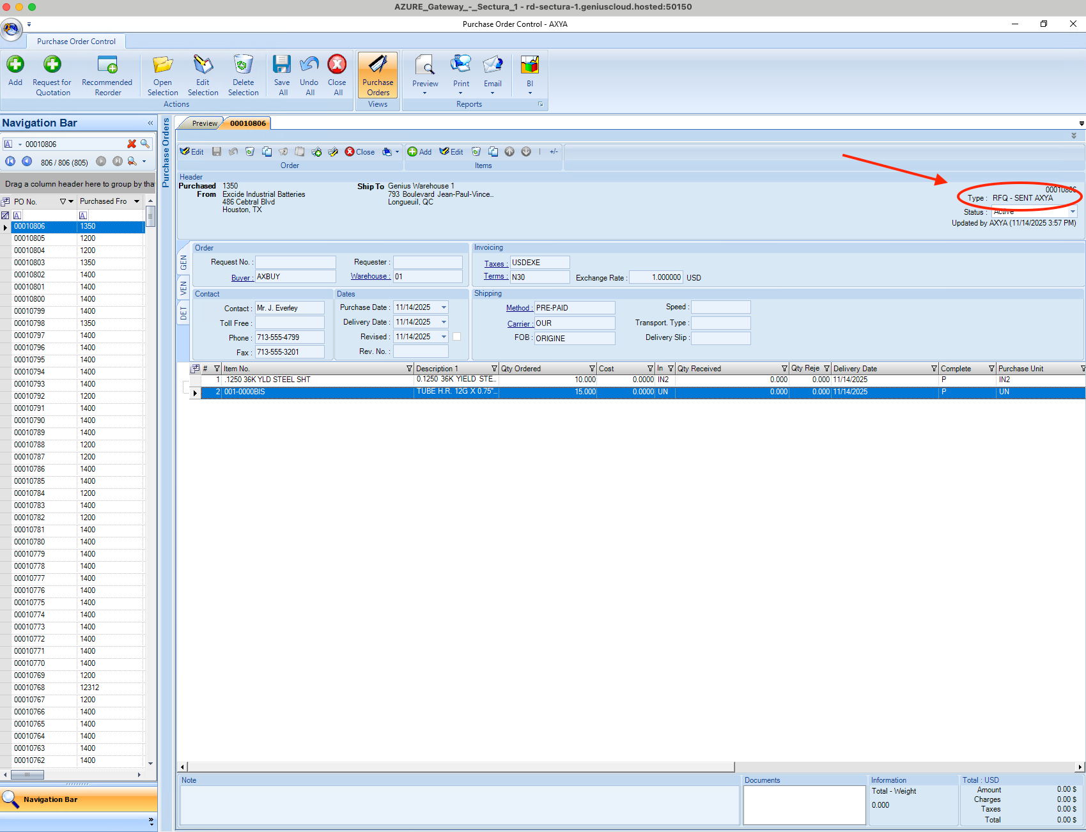Select PO 00010805 in navigation list

[29, 238]
